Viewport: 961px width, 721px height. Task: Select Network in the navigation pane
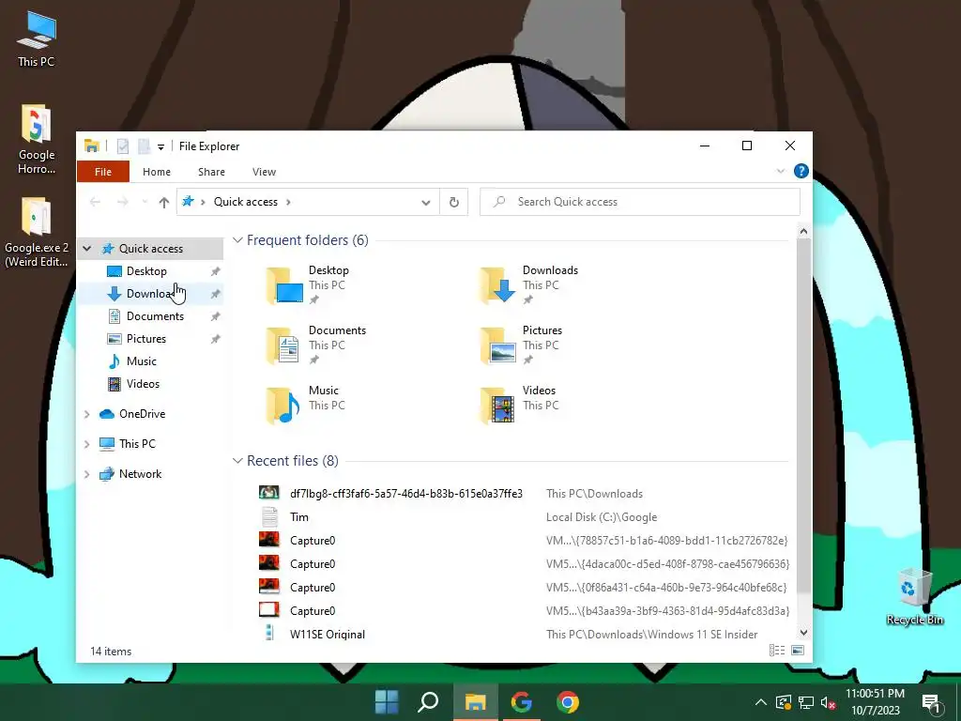(140, 474)
